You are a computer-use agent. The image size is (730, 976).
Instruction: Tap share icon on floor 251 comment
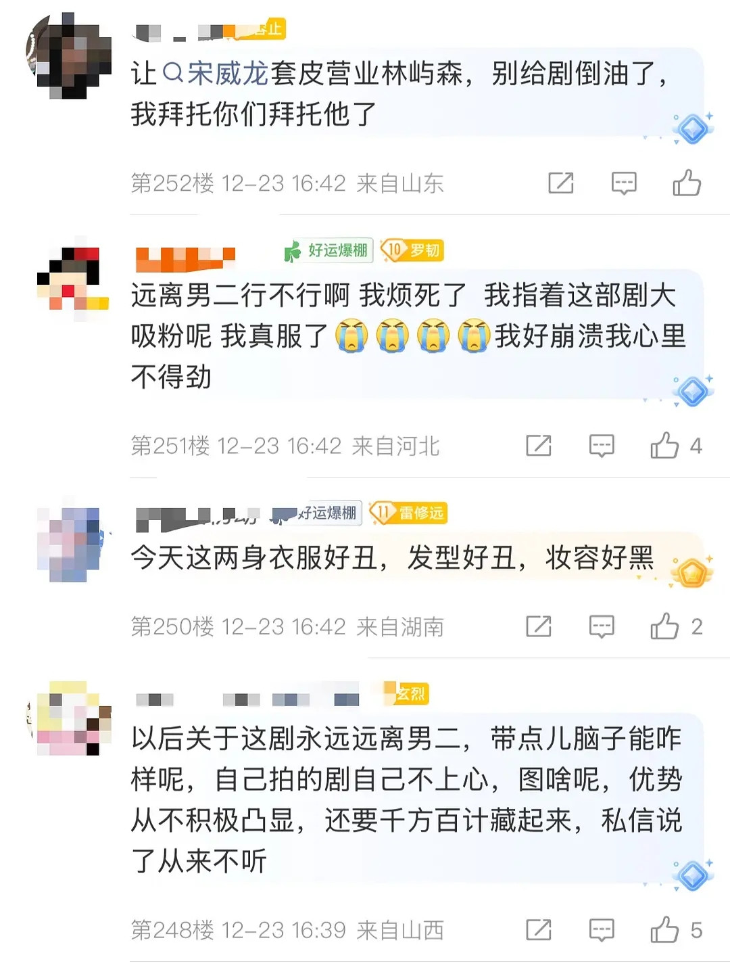click(539, 446)
